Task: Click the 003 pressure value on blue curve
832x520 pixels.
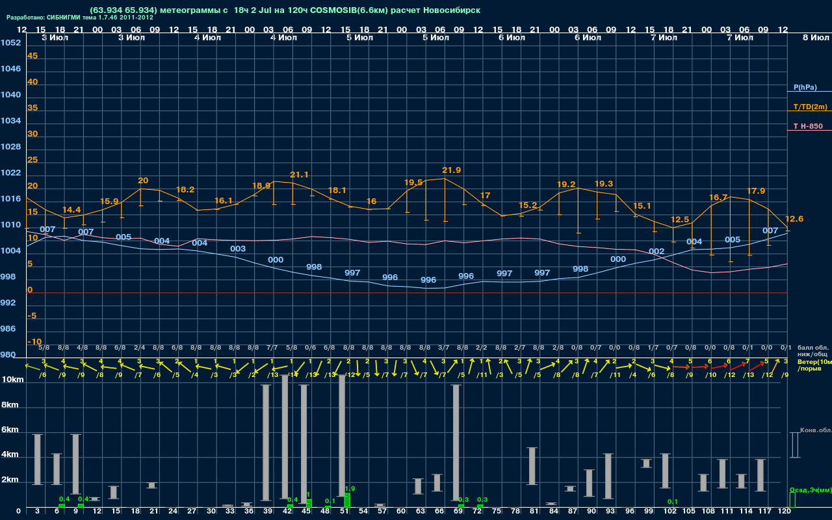Action: (x=238, y=249)
